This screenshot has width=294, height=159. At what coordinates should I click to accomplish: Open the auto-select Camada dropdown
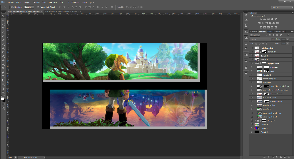click(x=29, y=7)
